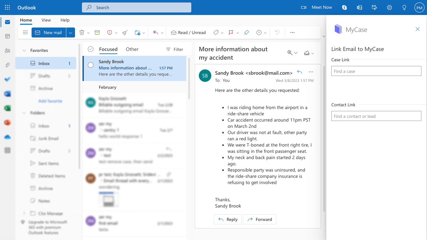Open More apps grid icon
This screenshot has width=427, height=240.
[8, 151]
